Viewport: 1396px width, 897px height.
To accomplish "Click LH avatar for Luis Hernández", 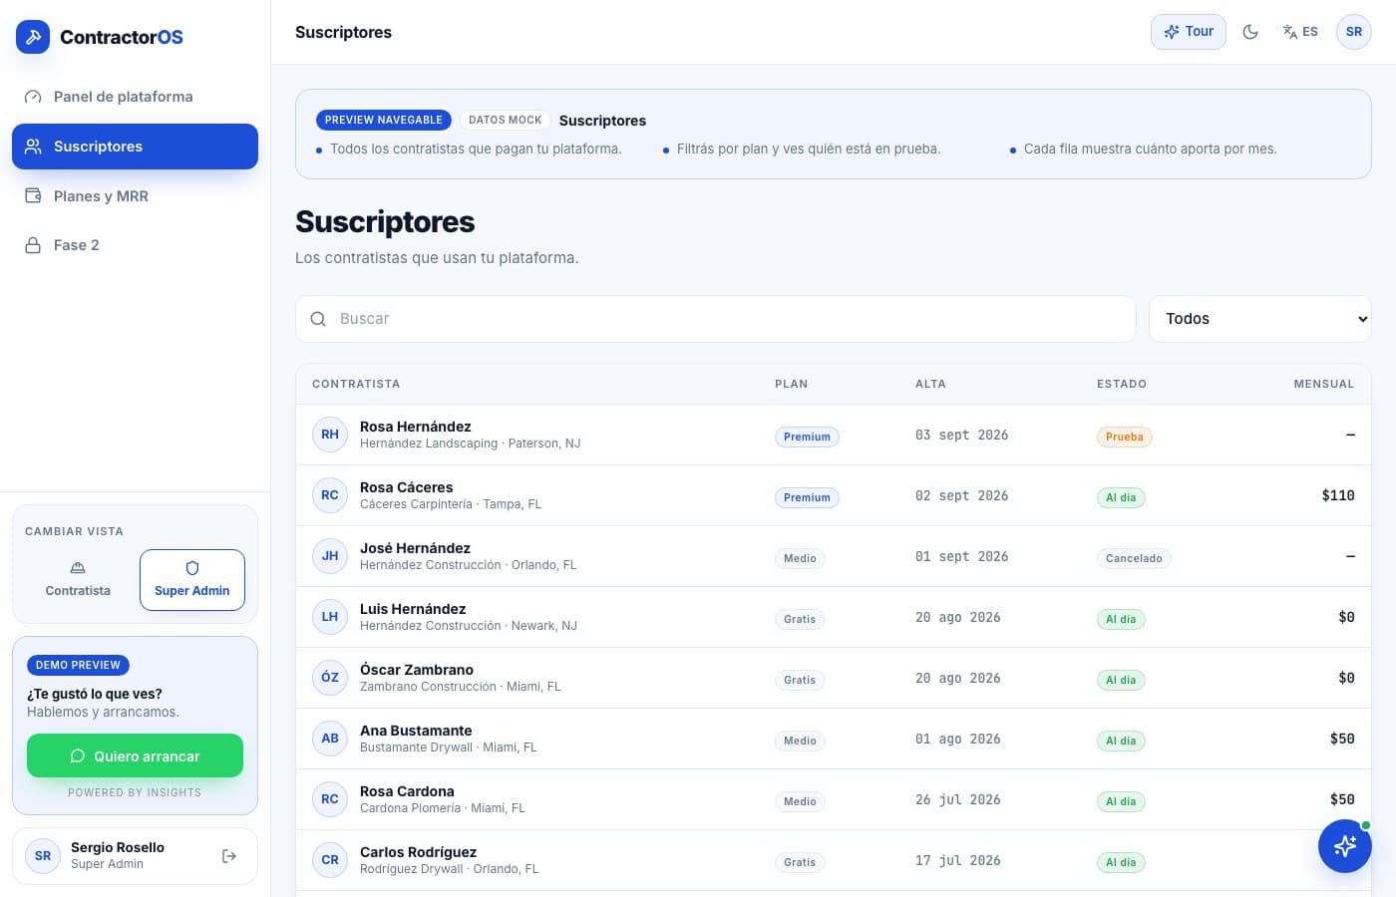I will [x=330, y=617].
